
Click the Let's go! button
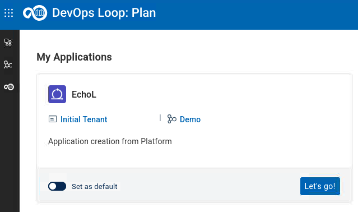point(320,186)
